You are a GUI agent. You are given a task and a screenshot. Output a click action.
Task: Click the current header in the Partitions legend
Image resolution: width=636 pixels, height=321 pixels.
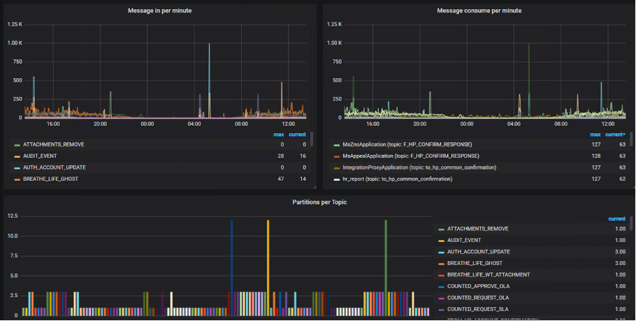pos(616,218)
